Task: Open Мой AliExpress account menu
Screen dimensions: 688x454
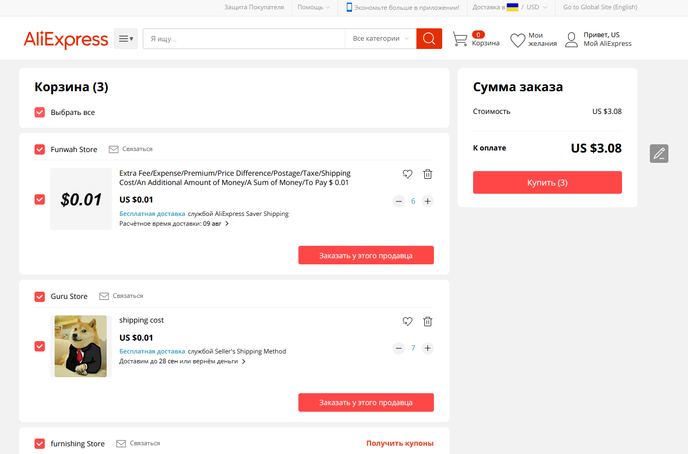Action: tap(608, 44)
